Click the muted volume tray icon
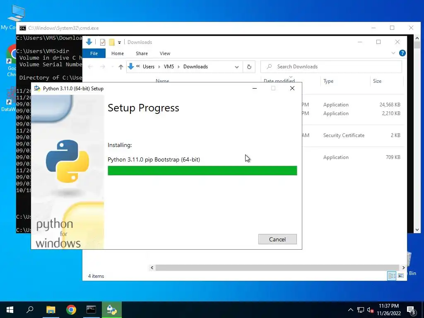 [370, 310]
